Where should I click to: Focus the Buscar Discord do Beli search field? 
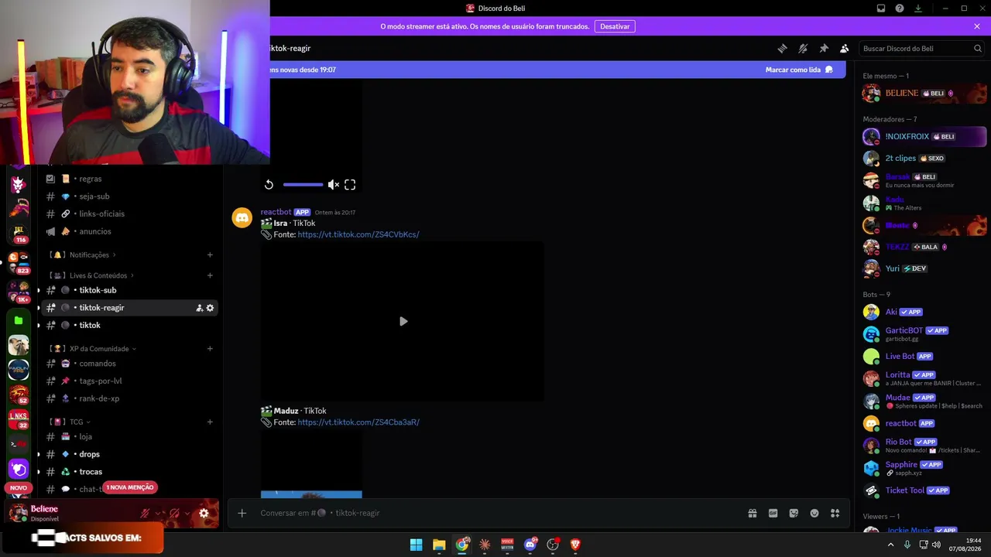click(x=922, y=48)
